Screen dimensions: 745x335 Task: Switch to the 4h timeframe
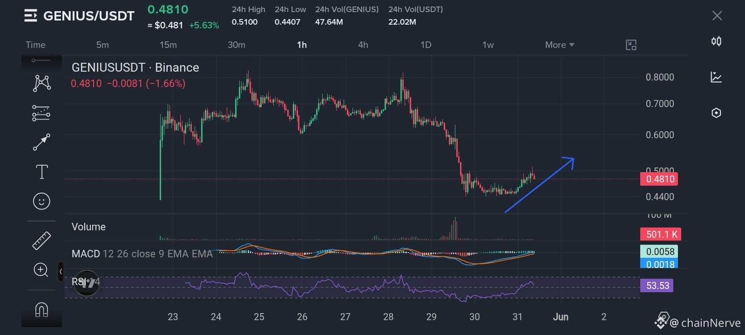point(363,45)
